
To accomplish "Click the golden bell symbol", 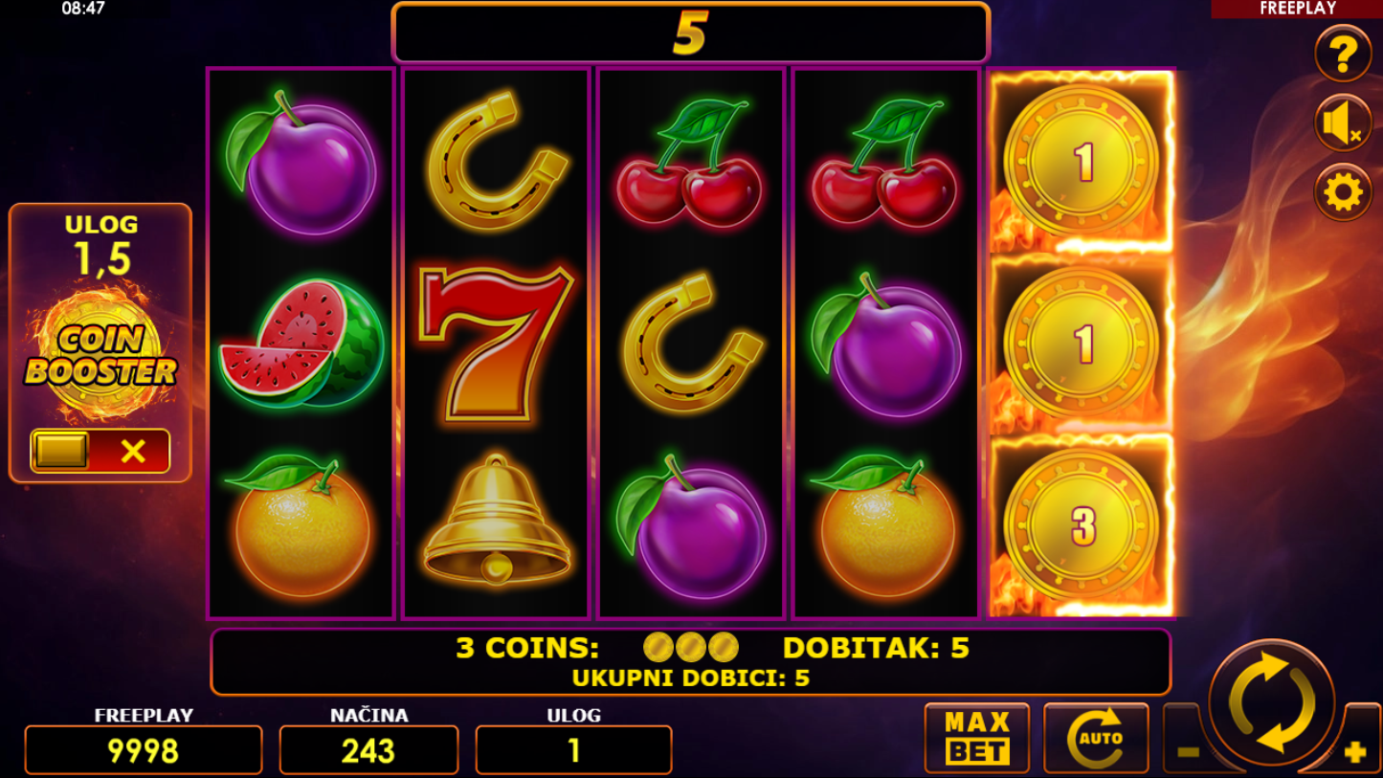I will pos(496,521).
